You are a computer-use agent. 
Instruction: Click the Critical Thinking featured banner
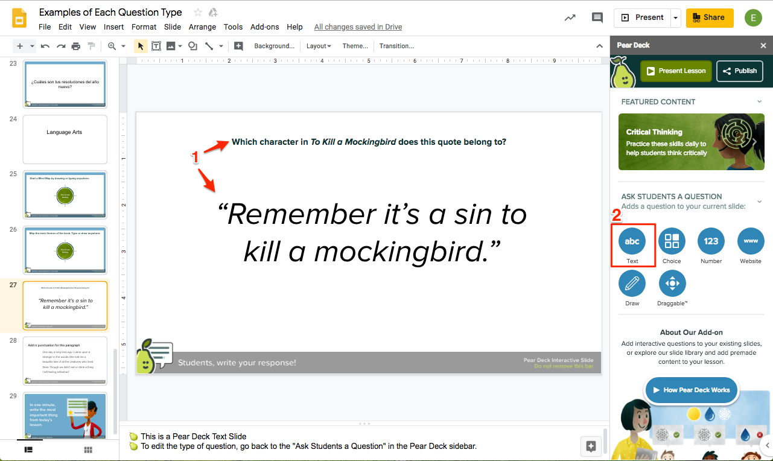point(692,142)
